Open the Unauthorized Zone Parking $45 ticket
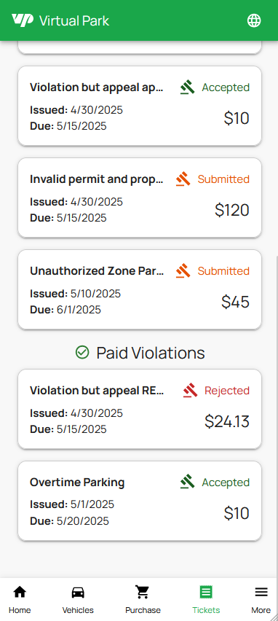Screen dimensions: 278x621 coord(140,289)
